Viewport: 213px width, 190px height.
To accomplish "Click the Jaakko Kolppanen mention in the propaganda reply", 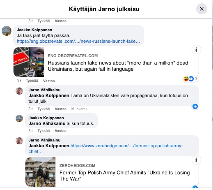I will (x=49, y=95).
